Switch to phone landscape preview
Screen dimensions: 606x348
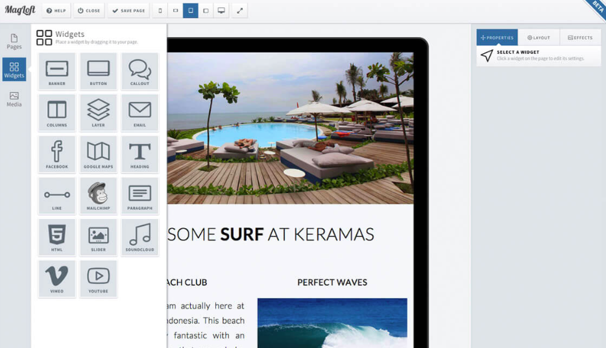click(175, 11)
